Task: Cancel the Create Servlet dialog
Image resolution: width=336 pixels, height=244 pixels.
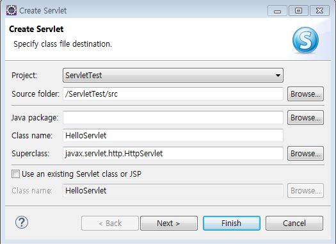Action: [294, 224]
